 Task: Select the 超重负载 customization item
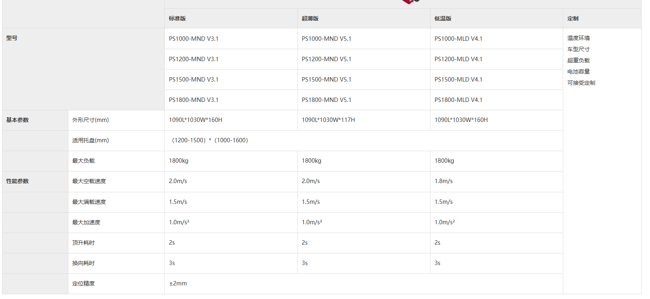[x=578, y=60]
